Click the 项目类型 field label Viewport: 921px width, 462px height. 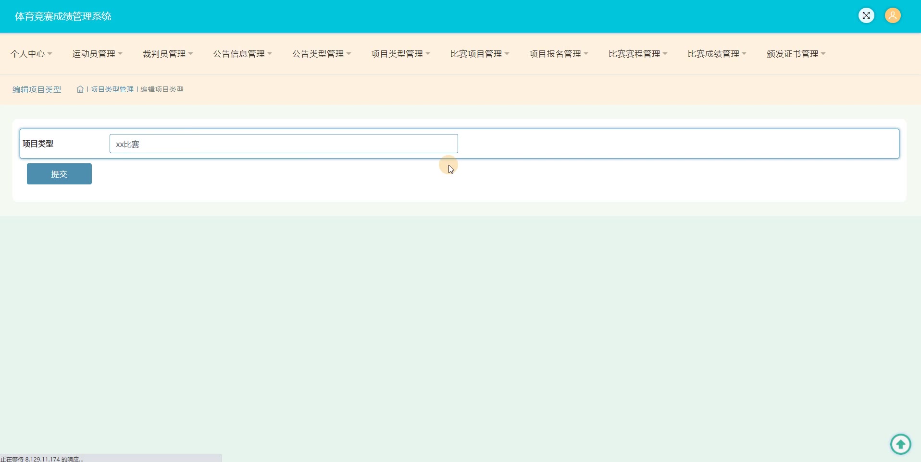(x=38, y=144)
